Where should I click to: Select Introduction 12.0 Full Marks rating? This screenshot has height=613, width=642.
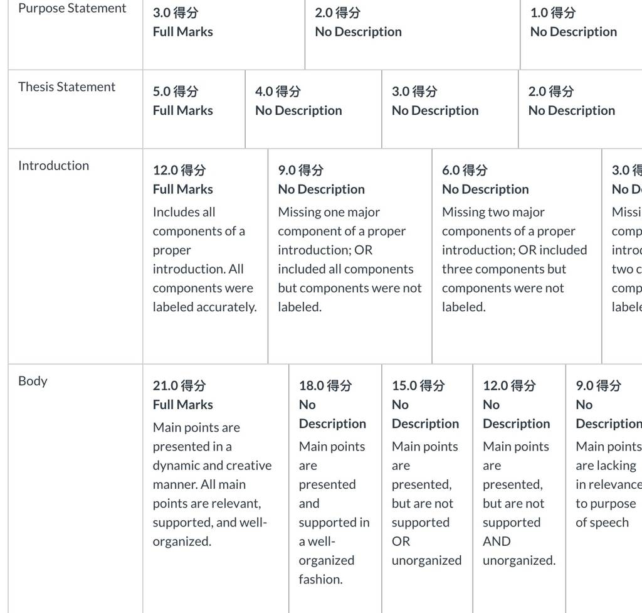point(206,256)
